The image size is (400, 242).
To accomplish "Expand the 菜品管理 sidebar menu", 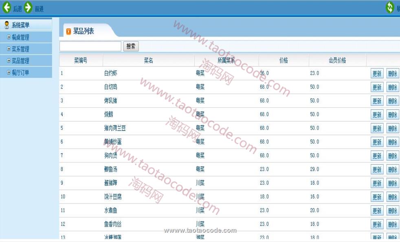I will click(20, 61).
